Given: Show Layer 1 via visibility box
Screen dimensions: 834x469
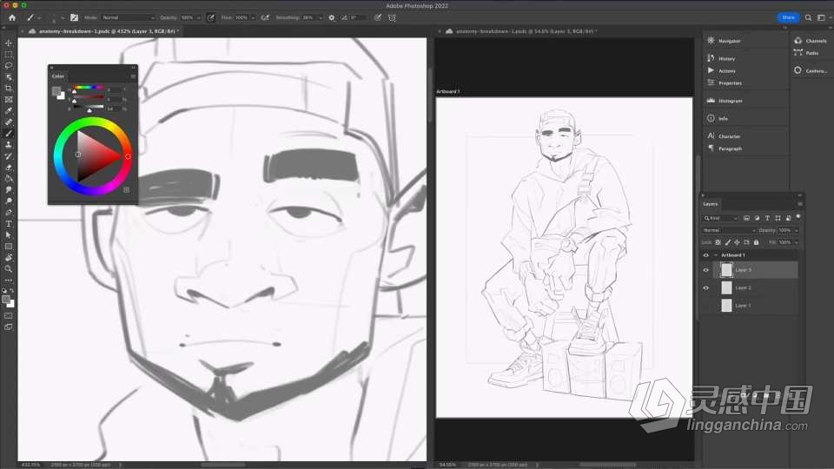Looking at the screenshot, I should 705,306.
